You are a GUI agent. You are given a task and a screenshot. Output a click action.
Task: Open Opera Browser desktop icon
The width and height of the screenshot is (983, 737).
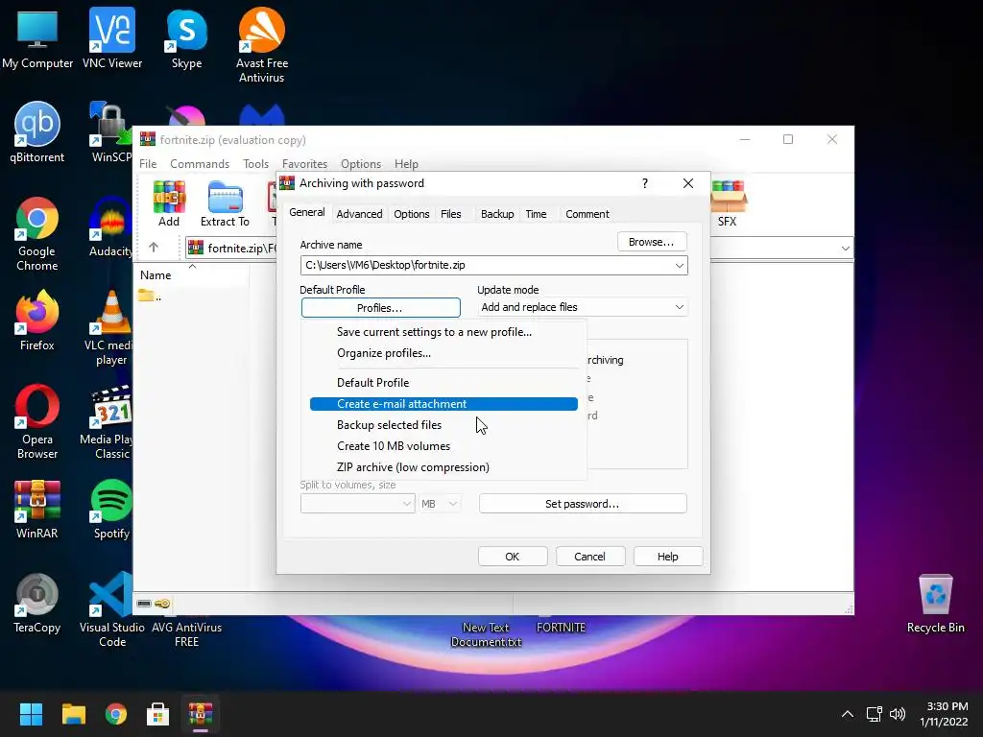[37, 422]
